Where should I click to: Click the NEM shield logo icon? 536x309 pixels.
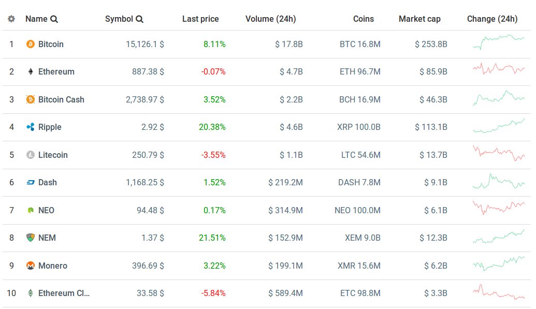pos(31,238)
